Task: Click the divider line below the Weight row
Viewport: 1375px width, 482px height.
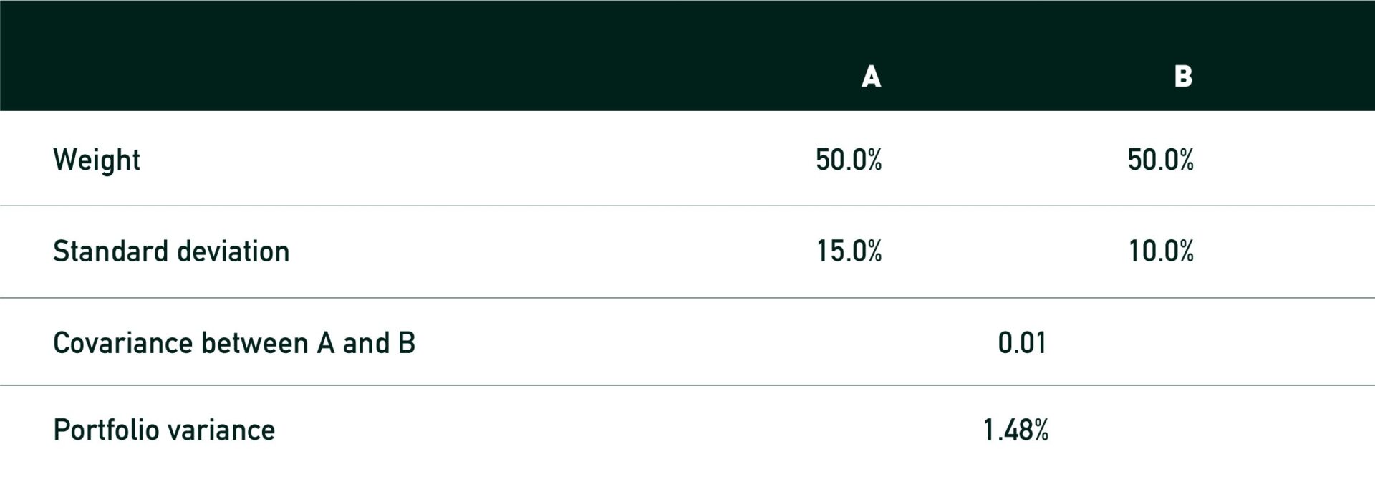Action: pyautogui.click(x=687, y=206)
